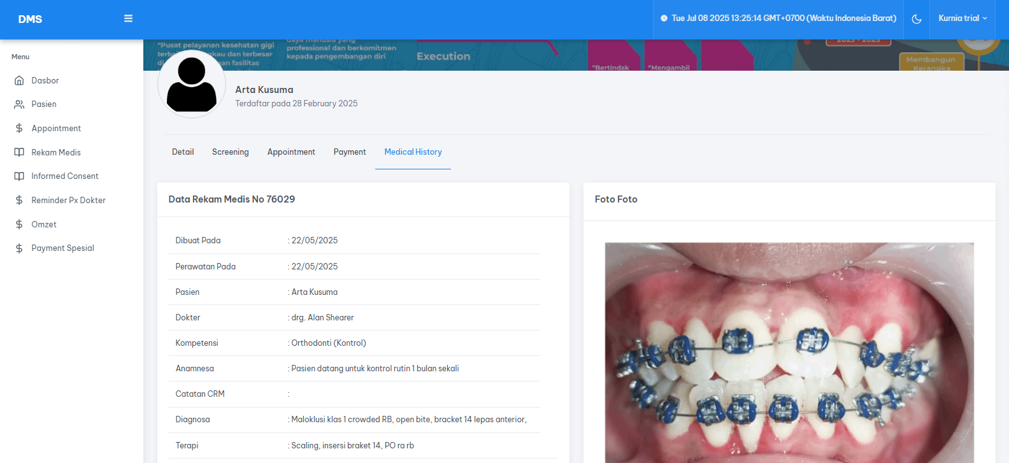Click the DMS logo

pos(30,19)
